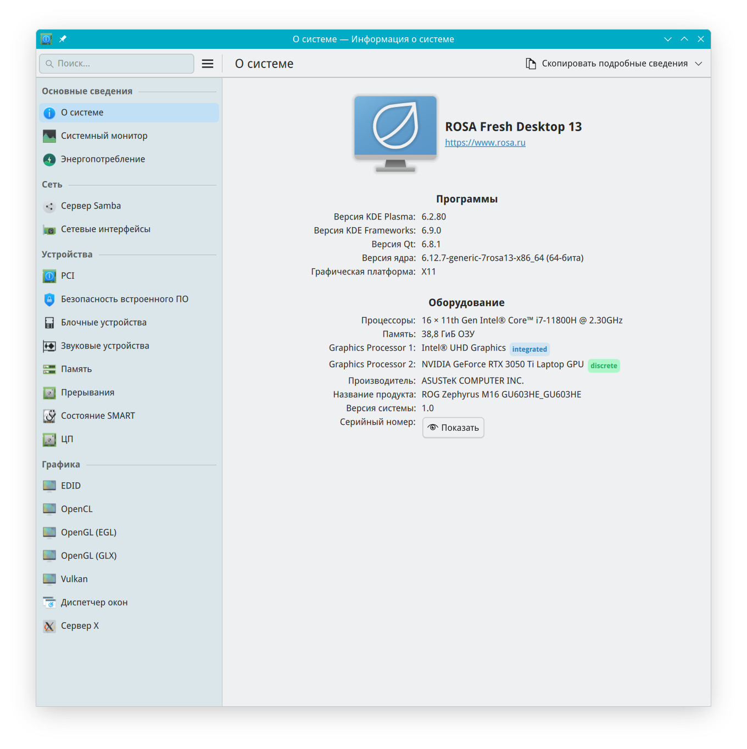Click the NVIDIA GeForce RTX 3050 Ti value
This screenshot has width=747, height=749.
pos(502,364)
